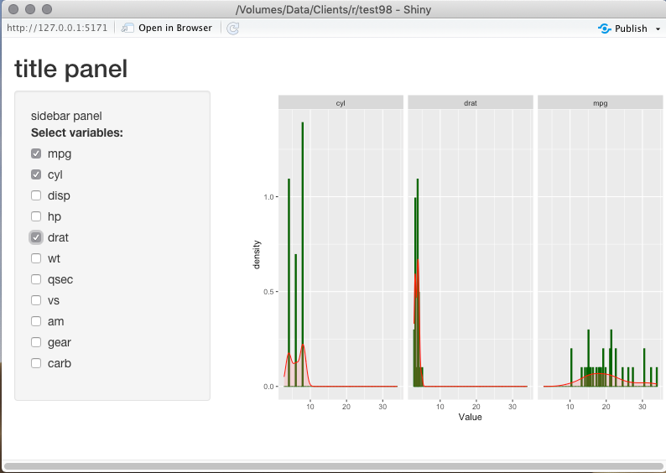Enable the gear variable checkbox
Screen dimensions: 666x473
pos(36,342)
